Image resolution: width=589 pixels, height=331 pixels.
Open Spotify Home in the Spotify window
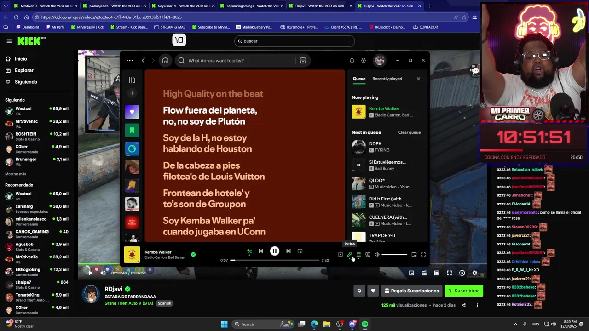[165, 60]
